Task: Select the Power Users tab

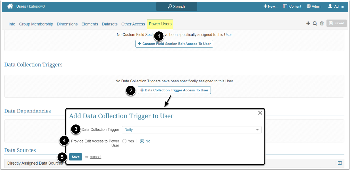Action: point(160,24)
